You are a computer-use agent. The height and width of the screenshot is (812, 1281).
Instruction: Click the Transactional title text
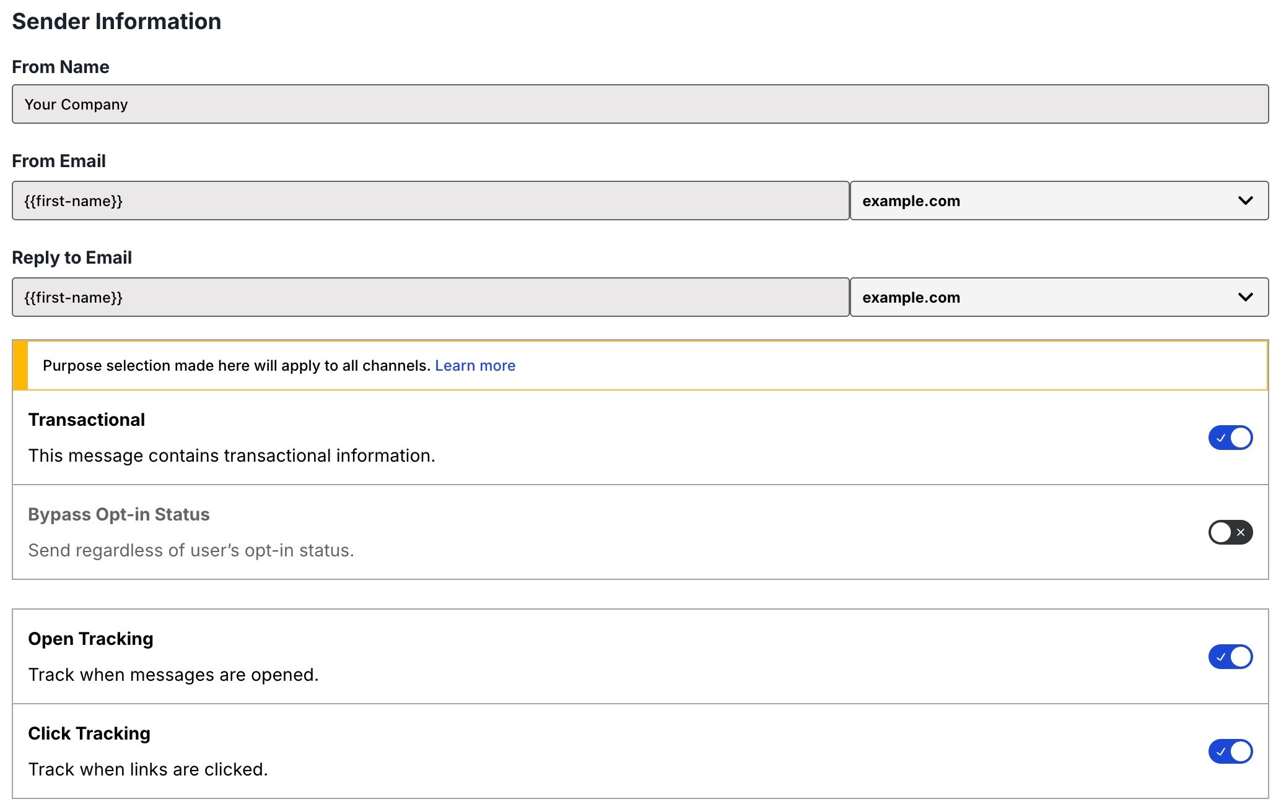point(87,420)
